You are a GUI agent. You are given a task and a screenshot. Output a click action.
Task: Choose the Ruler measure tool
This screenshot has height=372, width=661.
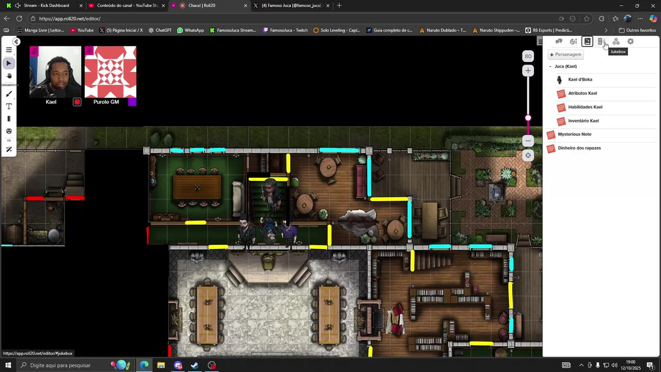[9, 119]
